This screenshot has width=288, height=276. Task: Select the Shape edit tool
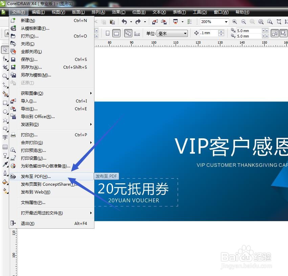tap(5, 59)
